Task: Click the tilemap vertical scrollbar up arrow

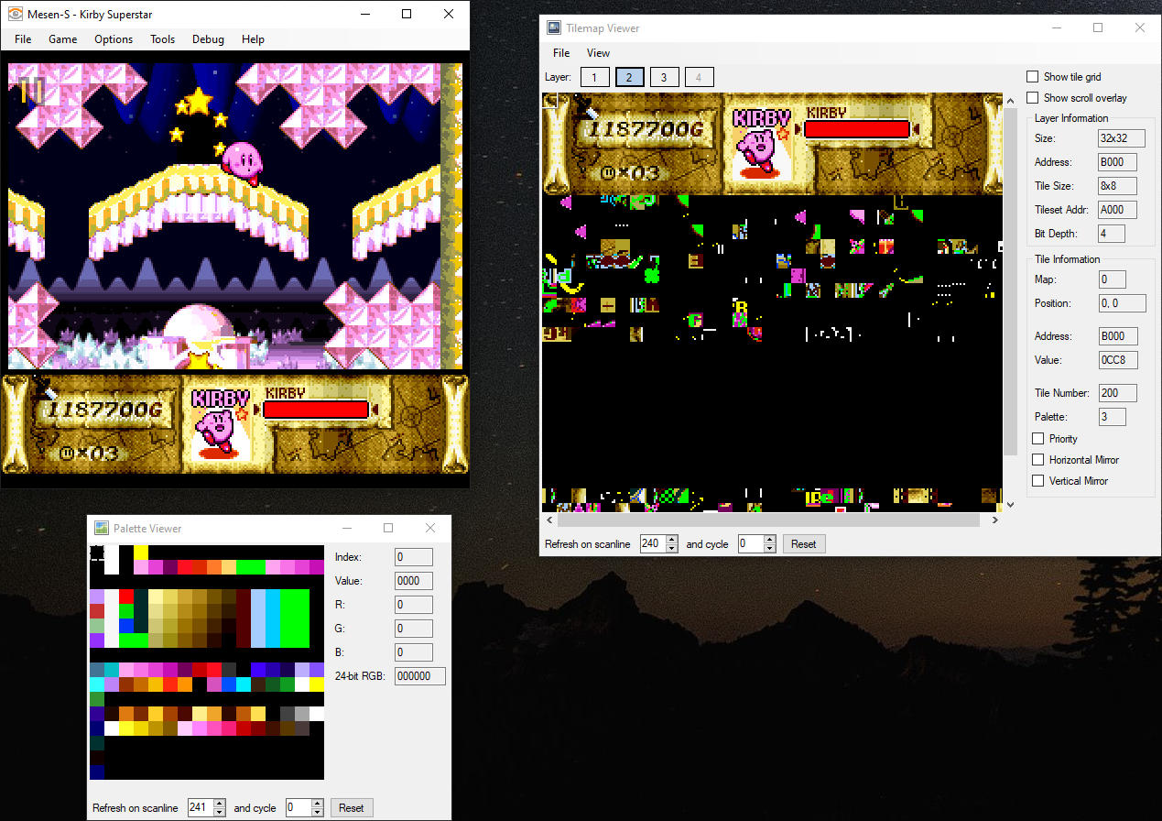Action: point(1010,100)
